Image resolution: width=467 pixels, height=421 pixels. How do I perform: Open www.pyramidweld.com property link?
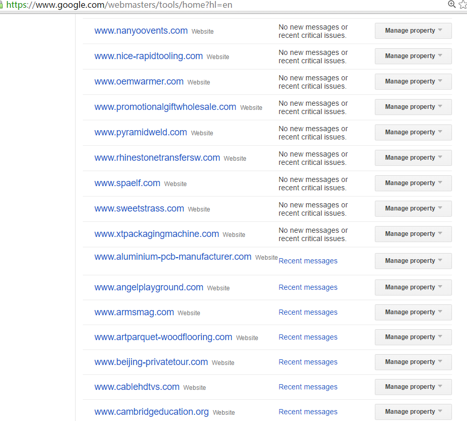tap(141, 132)
